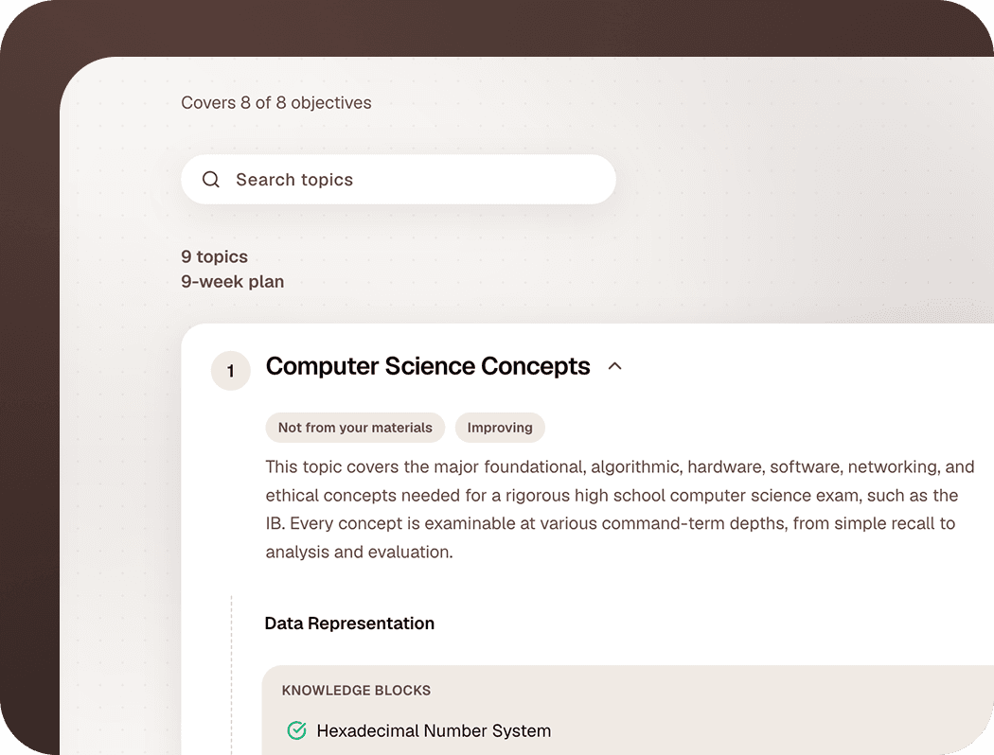Click the magnifying glass search icon
This screenshot has width=994, height=755.
click(x=211, y=179)
